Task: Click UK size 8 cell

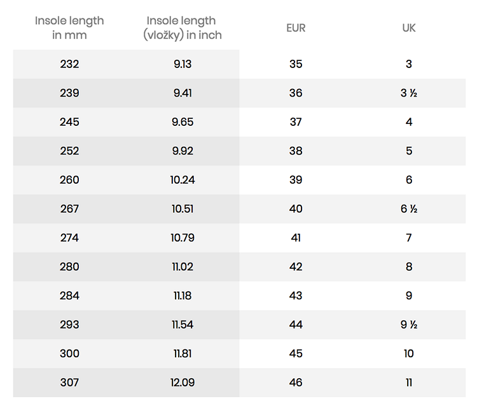Action: pos(409,267)
